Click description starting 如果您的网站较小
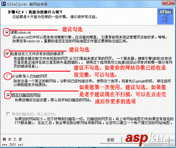176x148 pixels. click(x=94, y=121)
